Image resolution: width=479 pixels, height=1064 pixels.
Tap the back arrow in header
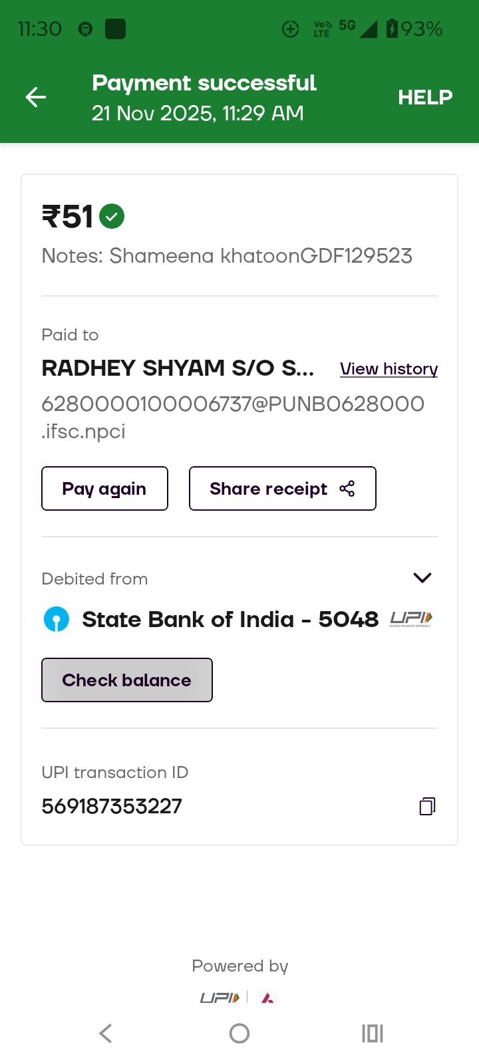tap(36, 98)
